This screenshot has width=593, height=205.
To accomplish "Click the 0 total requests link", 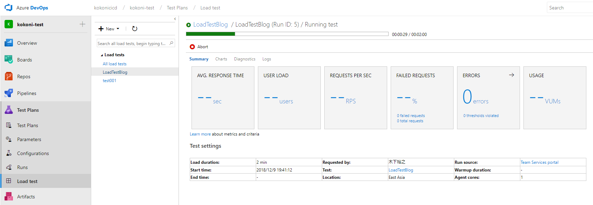I will (410, 121).
